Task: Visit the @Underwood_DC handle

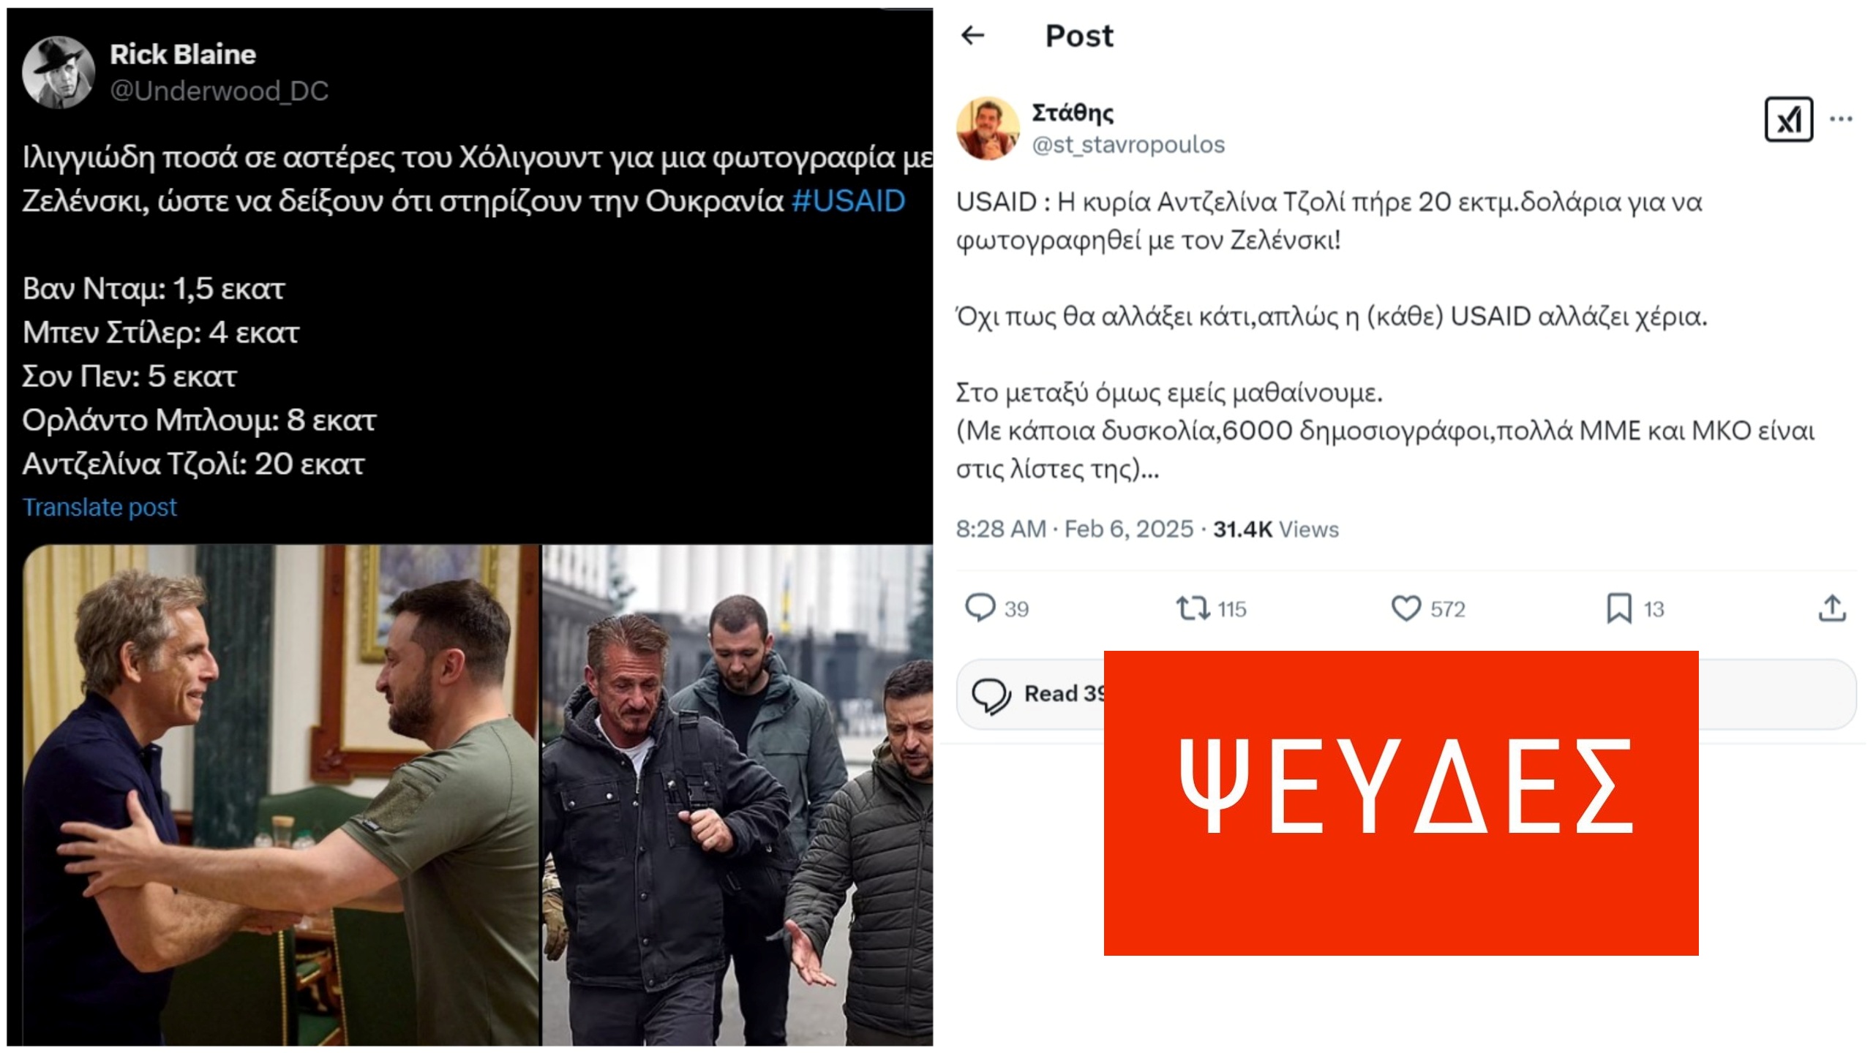Action: (219, 91)
